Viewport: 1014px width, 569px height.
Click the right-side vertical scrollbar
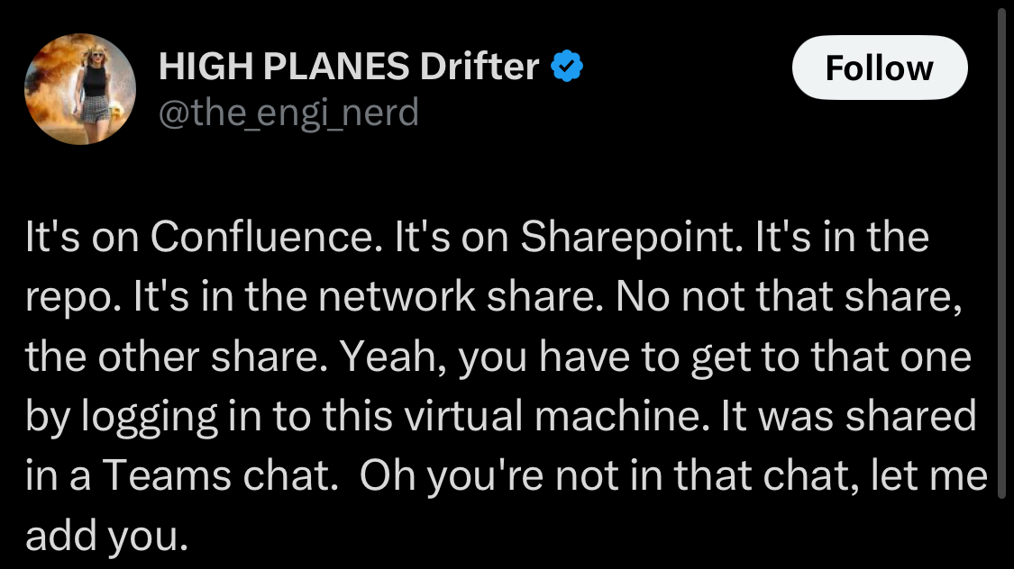point(1003,252)
